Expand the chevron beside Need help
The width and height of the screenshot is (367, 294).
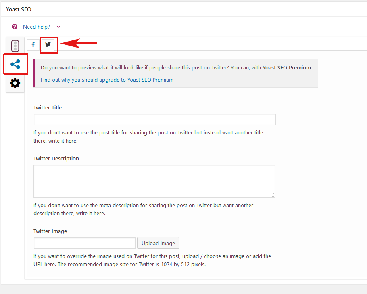point(58,27)
